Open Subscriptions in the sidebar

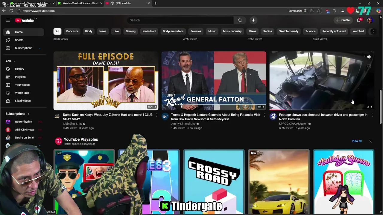pyautogui.click(x=24, y=48)
